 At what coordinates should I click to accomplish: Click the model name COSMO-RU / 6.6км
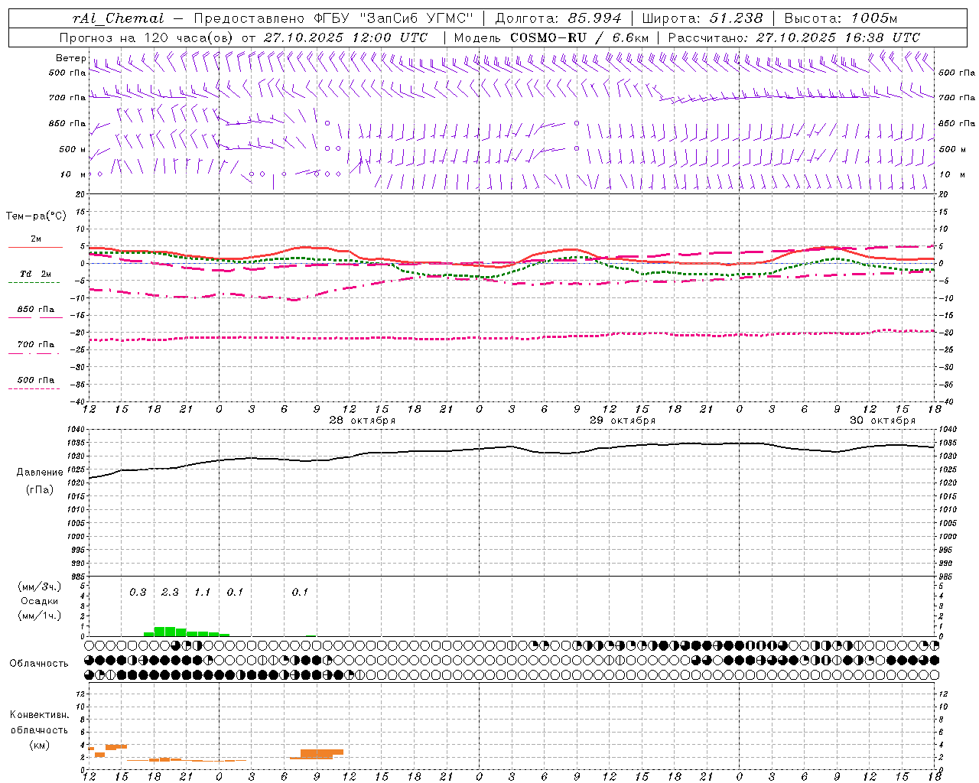point(580,37)
